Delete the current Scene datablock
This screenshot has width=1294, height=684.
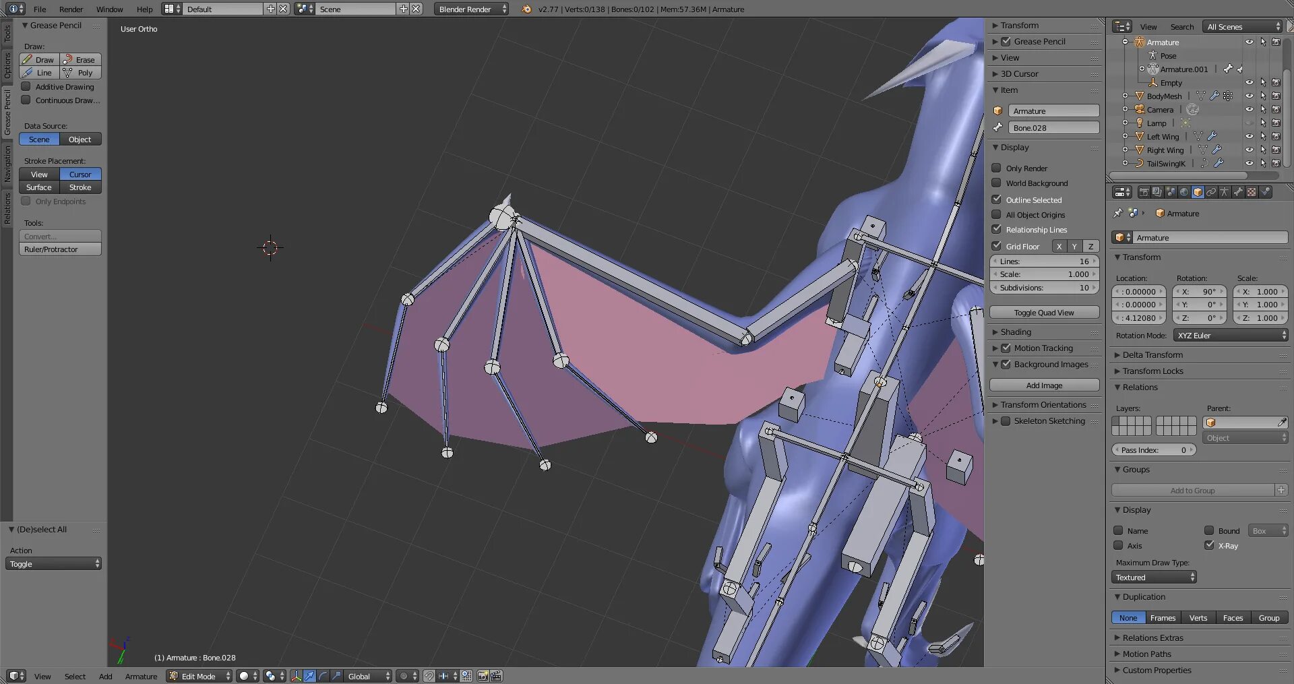(417, 9)
